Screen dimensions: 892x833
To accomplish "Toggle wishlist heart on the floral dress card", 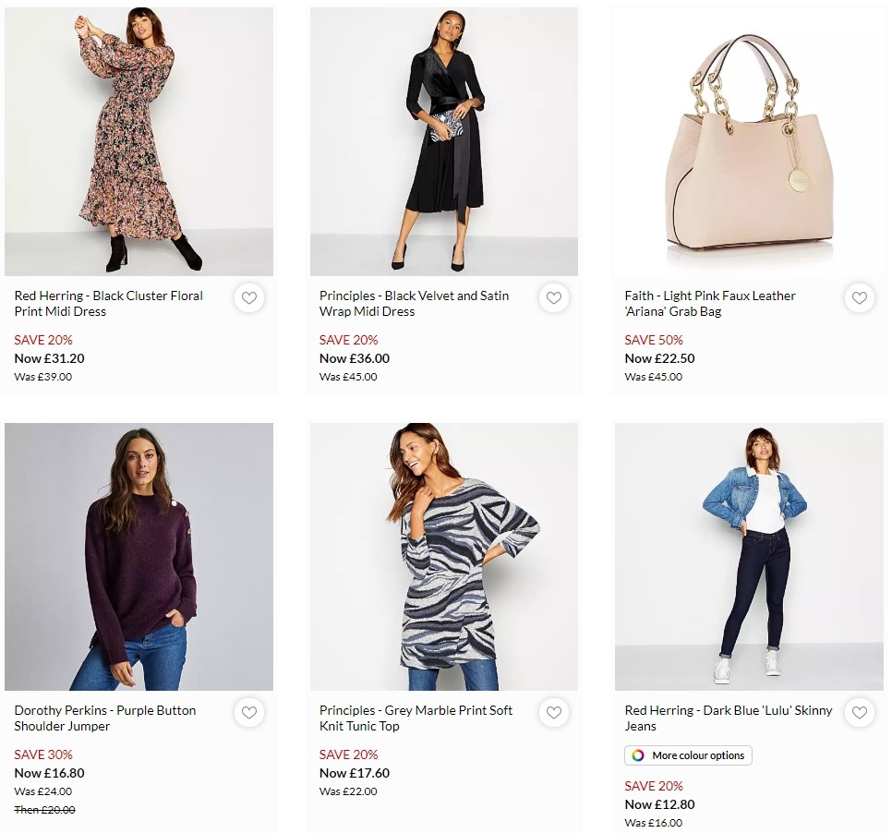I will coord(249,298).
